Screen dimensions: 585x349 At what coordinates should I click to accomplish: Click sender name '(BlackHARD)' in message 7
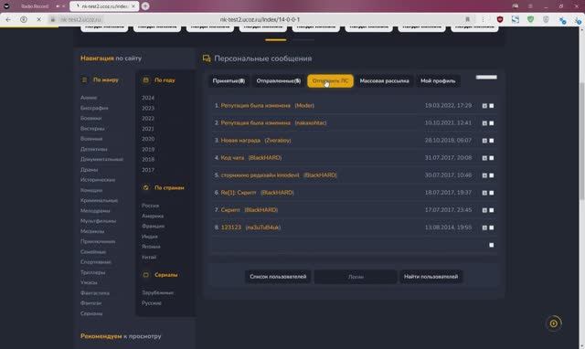pyautogui.click(x=261, y=210)
